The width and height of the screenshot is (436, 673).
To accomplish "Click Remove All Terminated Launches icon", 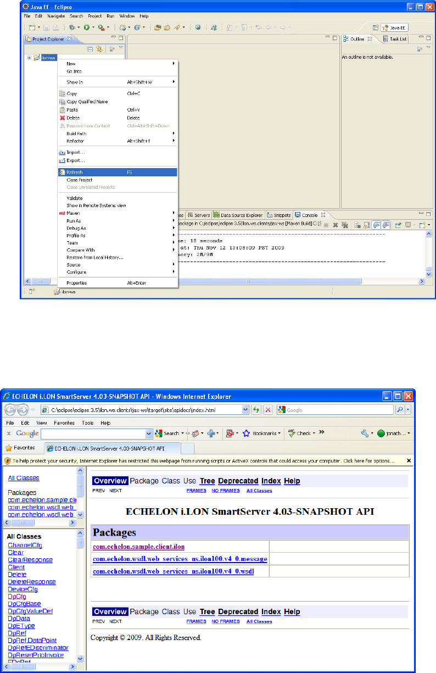I will 344,225.
